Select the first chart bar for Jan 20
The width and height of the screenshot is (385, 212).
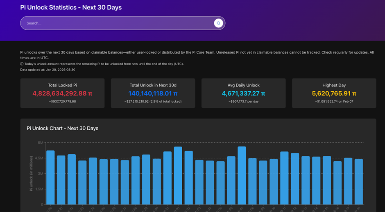pyautogui.click(x=50, y=178)
